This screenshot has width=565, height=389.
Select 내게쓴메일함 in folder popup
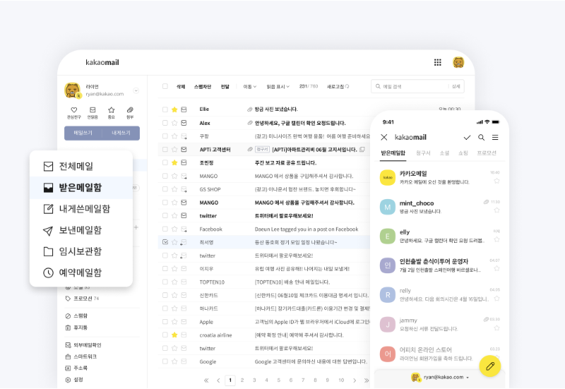[x=81, y=209]
